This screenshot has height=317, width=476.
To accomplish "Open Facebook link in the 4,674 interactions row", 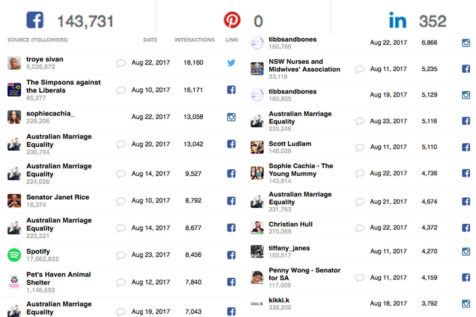I will point(466,202).
